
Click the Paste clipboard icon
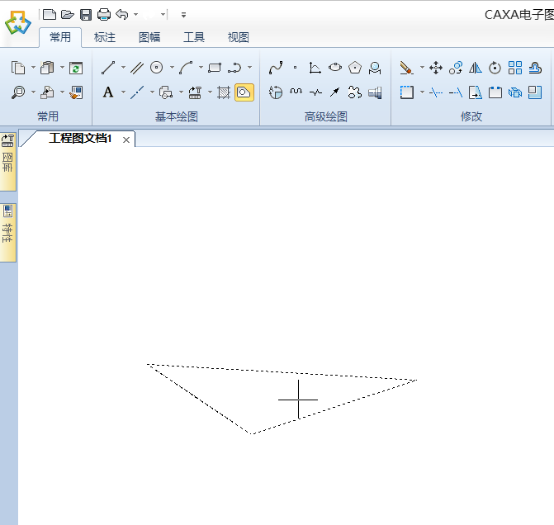[47, 68]
